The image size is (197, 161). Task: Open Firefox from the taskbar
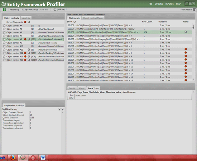(x=13, y=158)
